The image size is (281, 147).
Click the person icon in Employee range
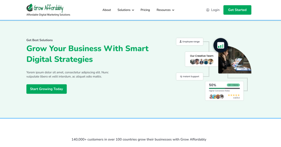coord(181,42)
